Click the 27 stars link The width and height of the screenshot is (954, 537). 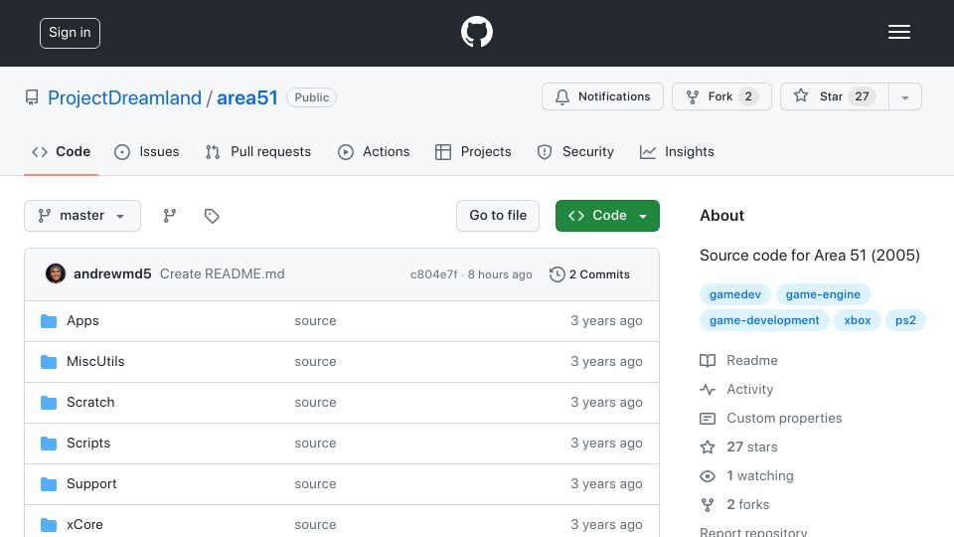pos(752,447)
